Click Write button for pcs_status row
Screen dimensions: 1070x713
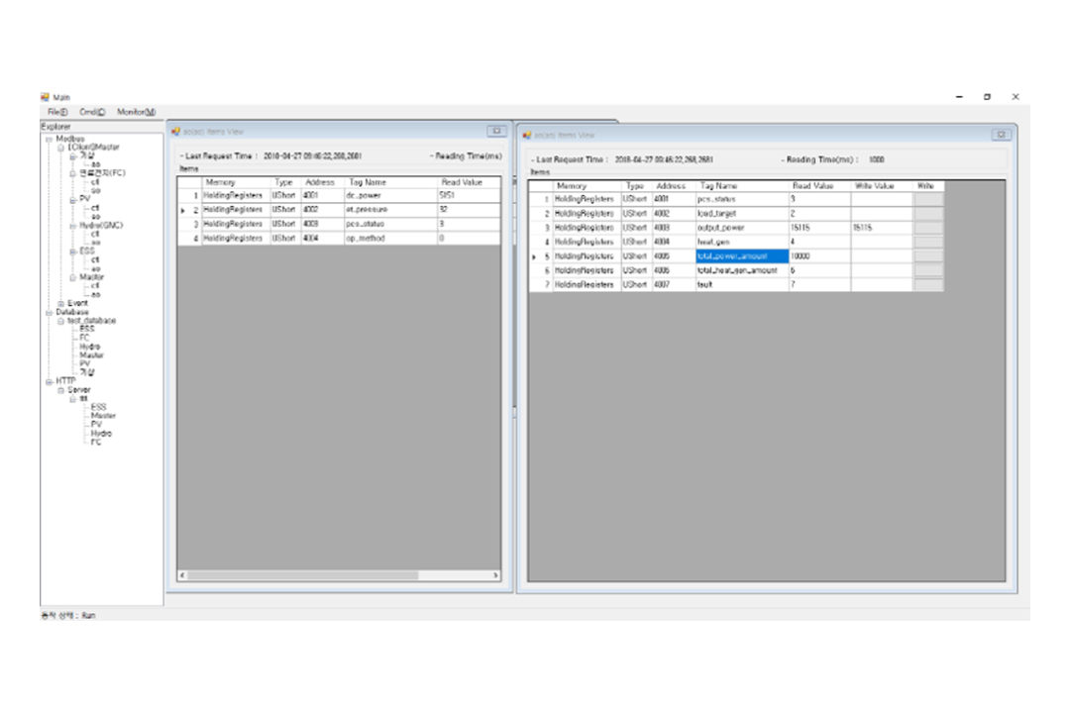click(x=928, y=199)
